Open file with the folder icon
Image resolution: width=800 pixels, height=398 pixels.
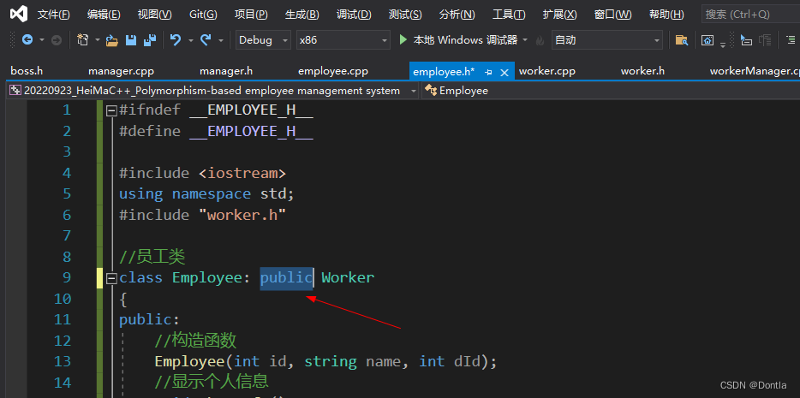(111, 40)
